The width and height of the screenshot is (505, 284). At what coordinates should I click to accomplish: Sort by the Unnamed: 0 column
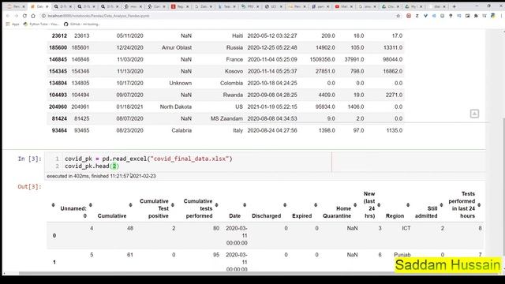pyautogui.click(x=91, y=205)
